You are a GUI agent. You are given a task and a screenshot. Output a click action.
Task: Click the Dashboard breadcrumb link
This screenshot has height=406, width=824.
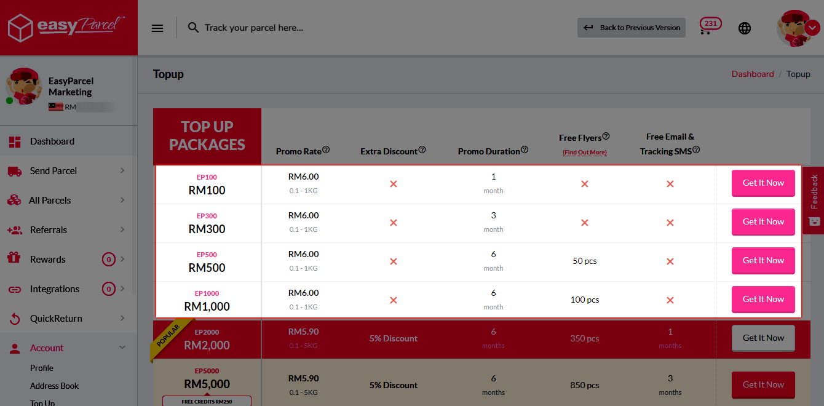click(x=752, y=74)
